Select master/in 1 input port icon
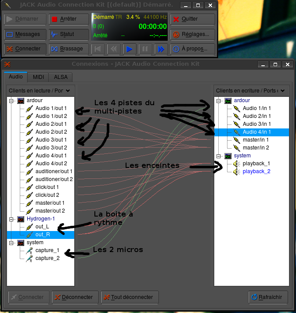 pyautogui.click(x=237, y=140)
